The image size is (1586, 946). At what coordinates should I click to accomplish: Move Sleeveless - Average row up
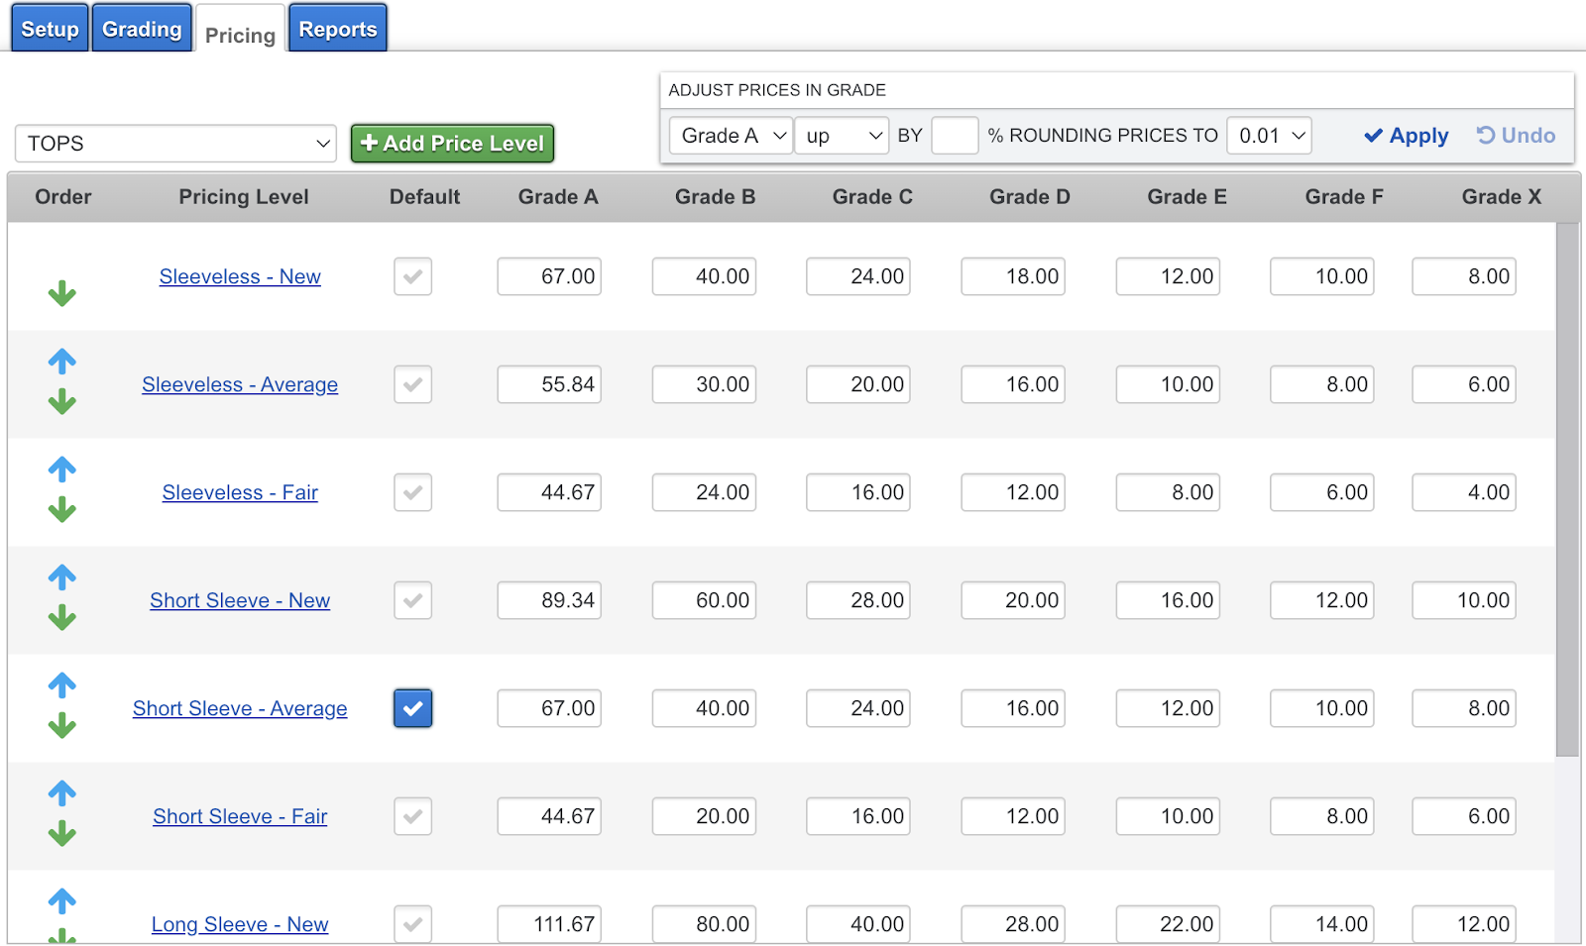tap(62, 362)
